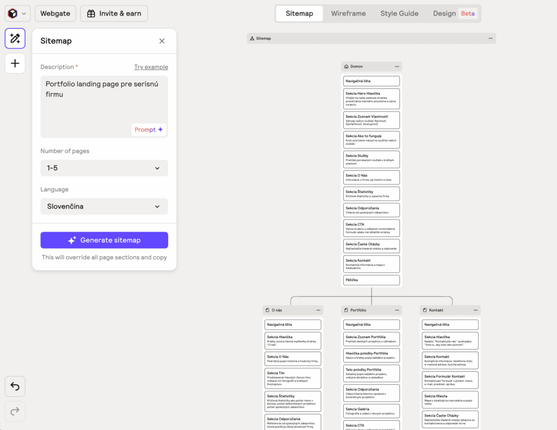Image resolution: width=557 pixels, height=430 pixels.
Task: Select Sekcia Ako to funguje block
Action: (371, 140)
